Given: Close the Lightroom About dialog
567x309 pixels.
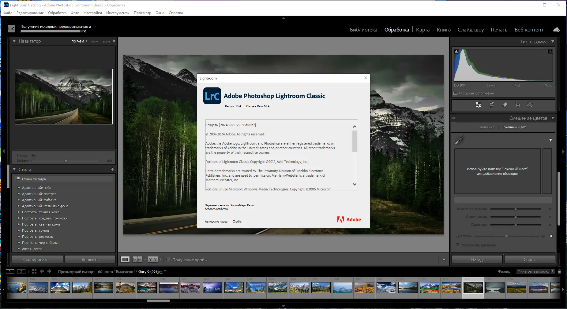Looking at the screenshot, I should coord(365,78).
